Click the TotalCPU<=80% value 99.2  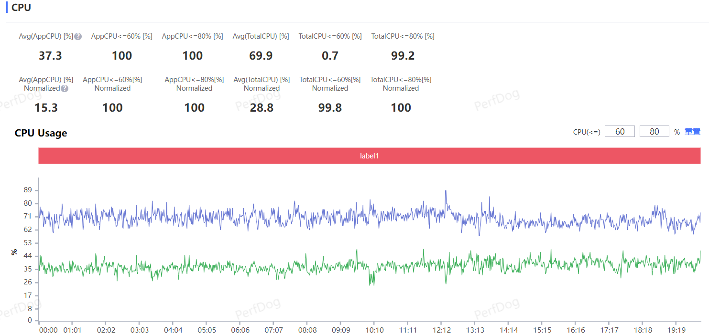(x=403, y=56)
